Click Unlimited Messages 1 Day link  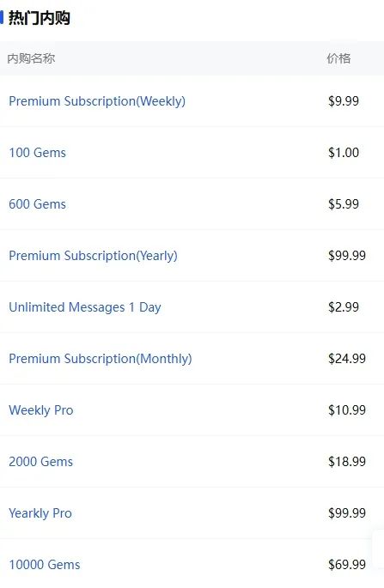[x=85, y=307]
